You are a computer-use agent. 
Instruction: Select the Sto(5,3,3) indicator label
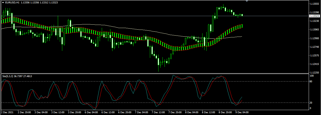pos(7,76)
